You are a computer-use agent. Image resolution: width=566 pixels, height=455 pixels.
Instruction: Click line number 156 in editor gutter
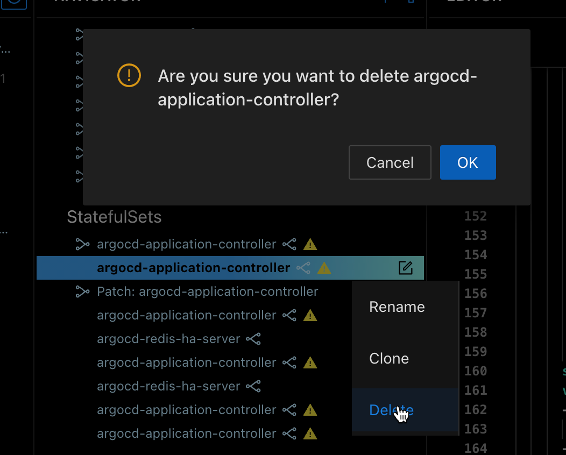(x=476, y=293)
